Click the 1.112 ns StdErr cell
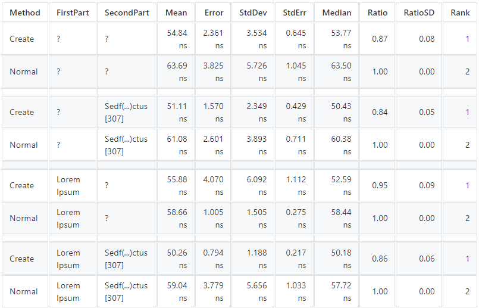This screenshot has width=479, height=308. 295,185
